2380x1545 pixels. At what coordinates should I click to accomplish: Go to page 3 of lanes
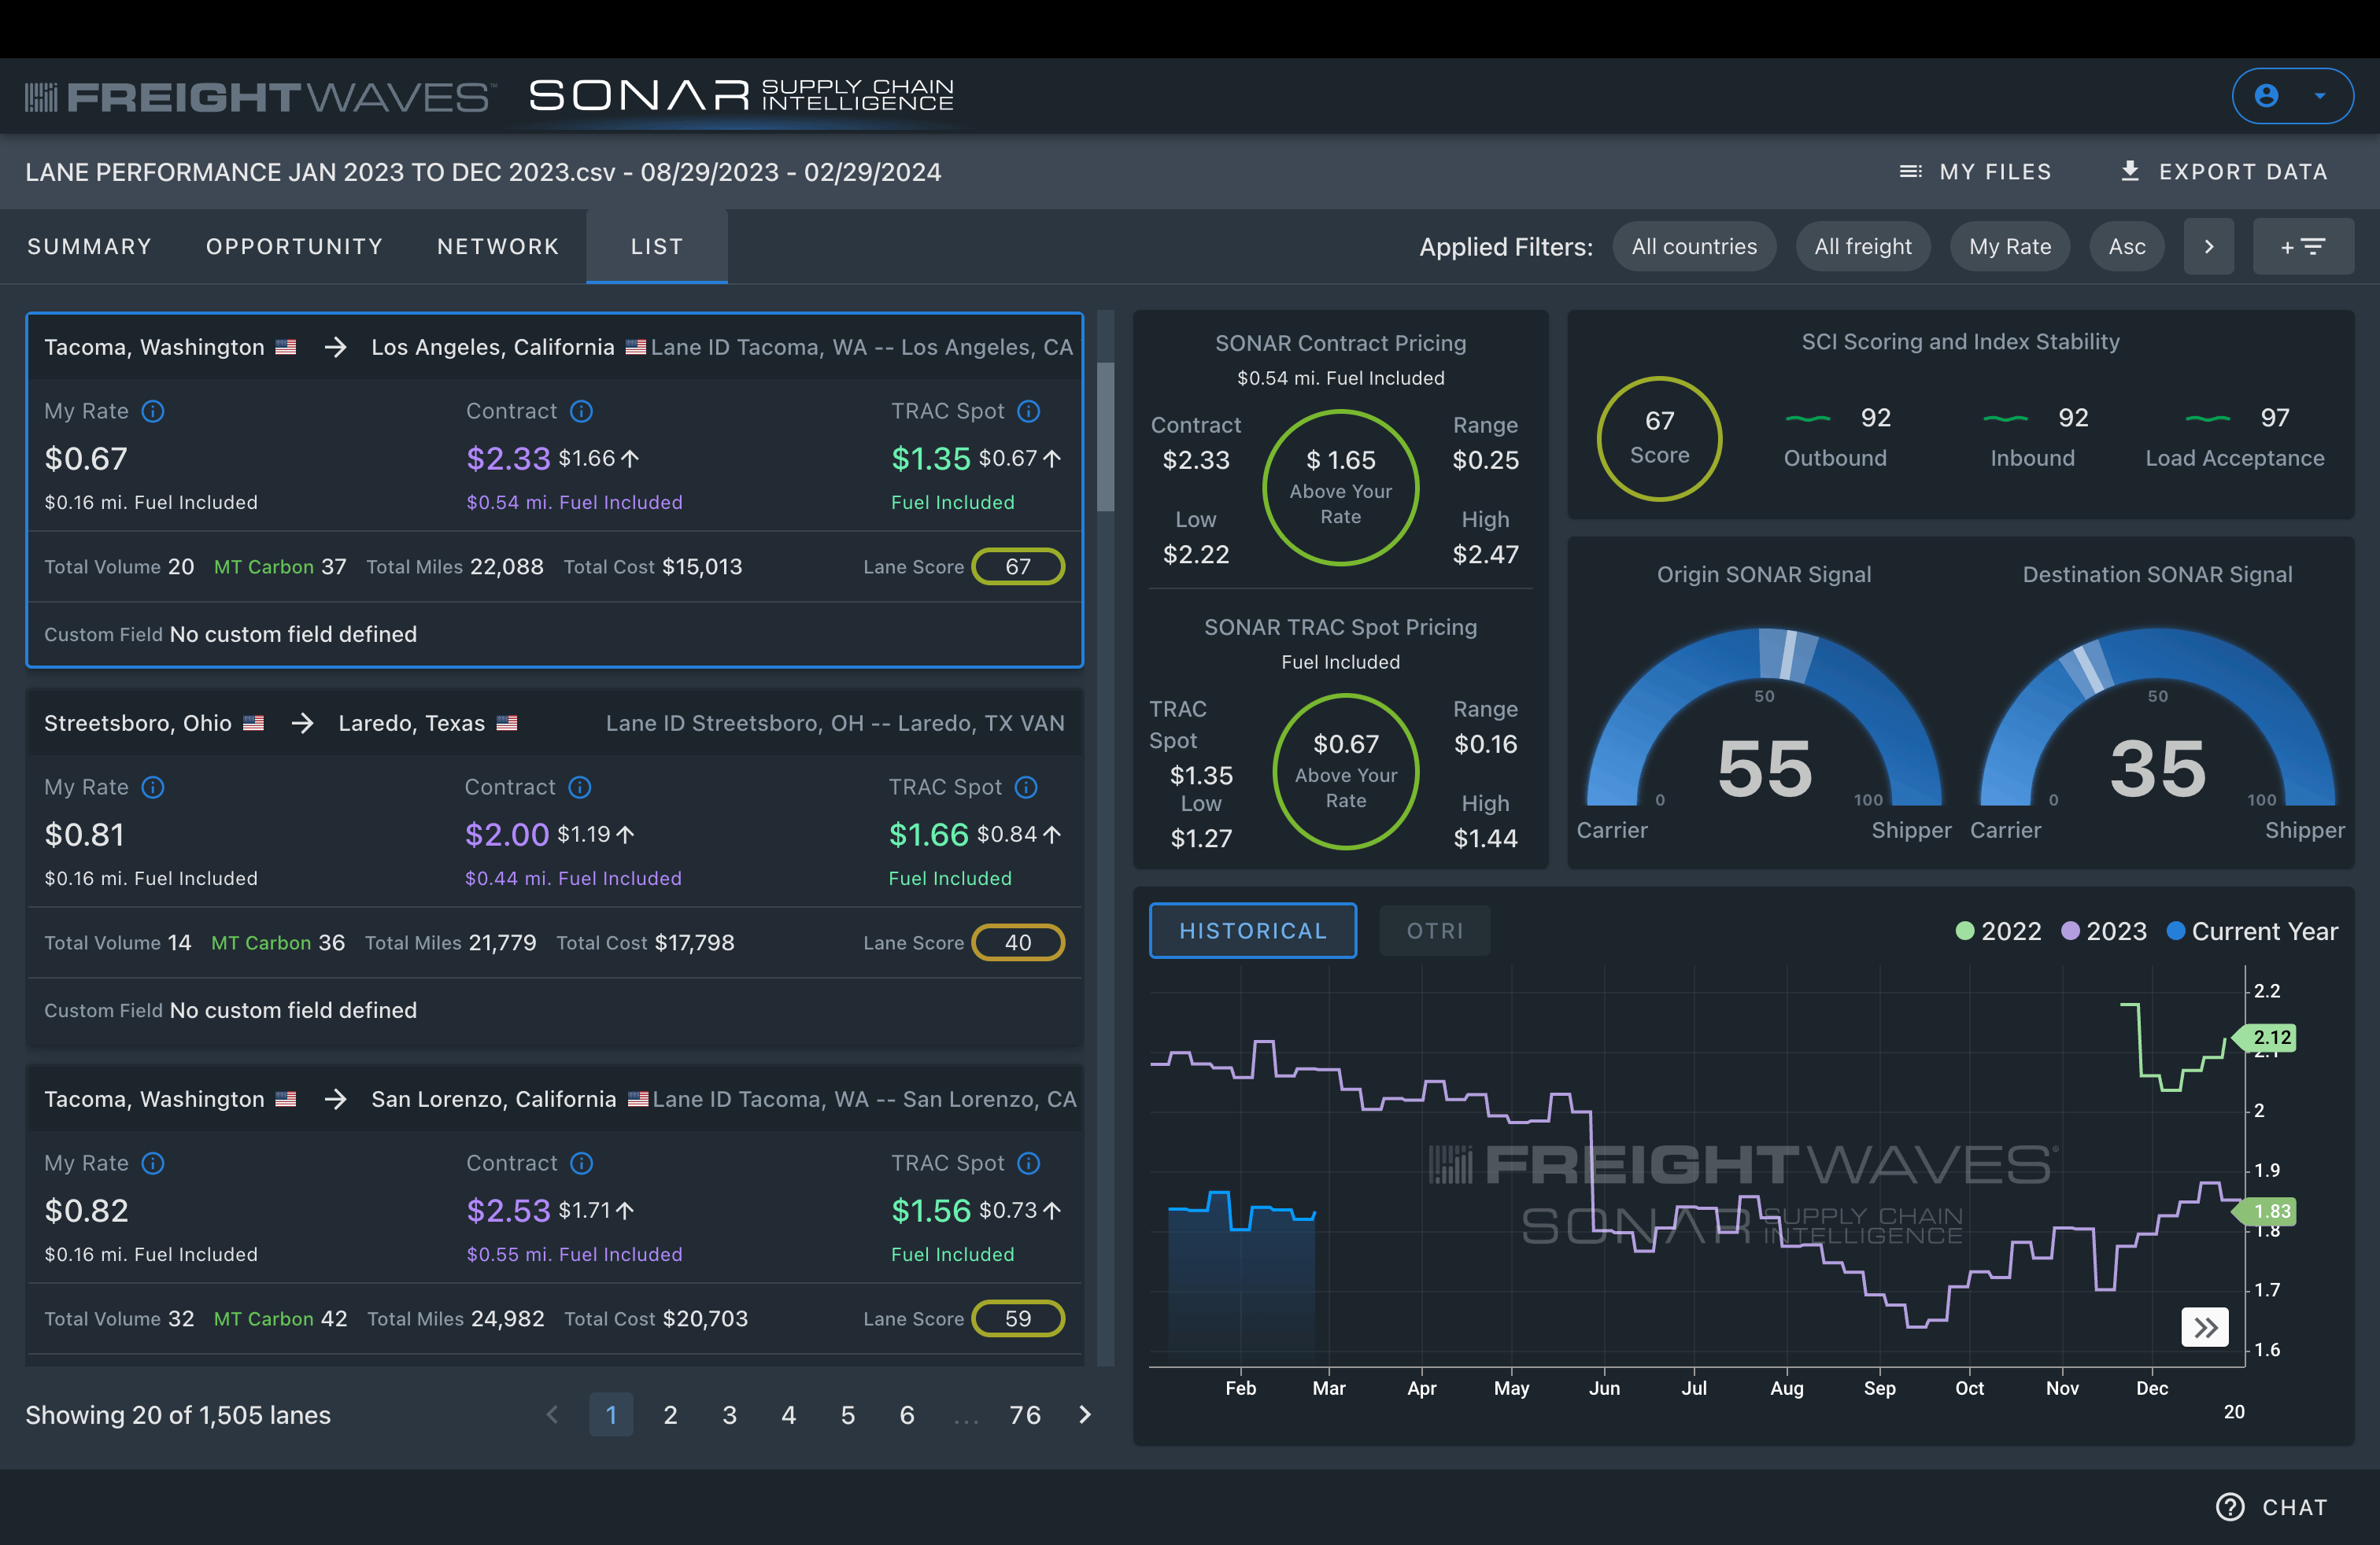pyautogui.click(x=729, y=1414)
